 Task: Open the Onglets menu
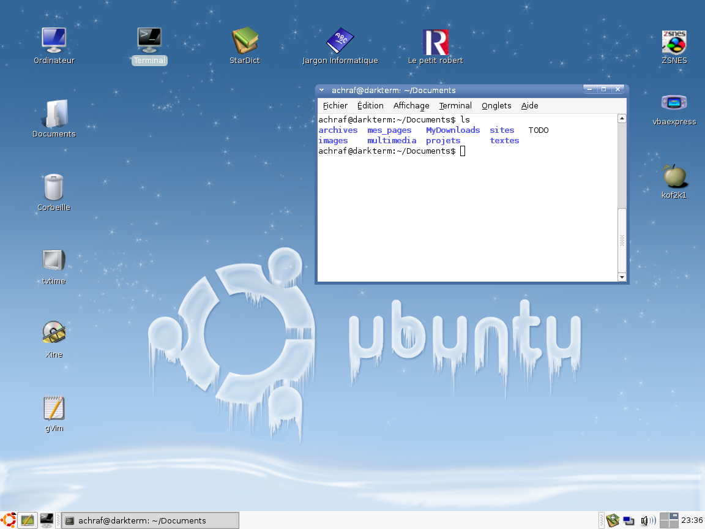point(496,106)
